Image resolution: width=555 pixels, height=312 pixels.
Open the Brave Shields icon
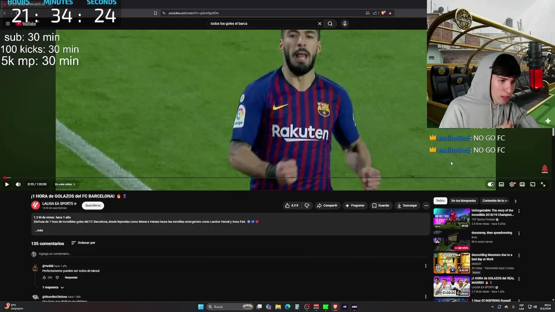pos(383,13)
